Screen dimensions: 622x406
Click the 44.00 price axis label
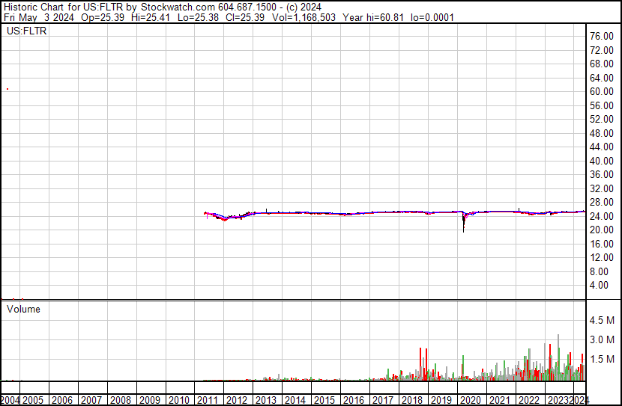tap(602, 147)
